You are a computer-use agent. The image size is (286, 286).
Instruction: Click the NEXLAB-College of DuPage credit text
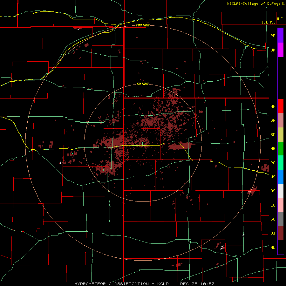(254, 3)
